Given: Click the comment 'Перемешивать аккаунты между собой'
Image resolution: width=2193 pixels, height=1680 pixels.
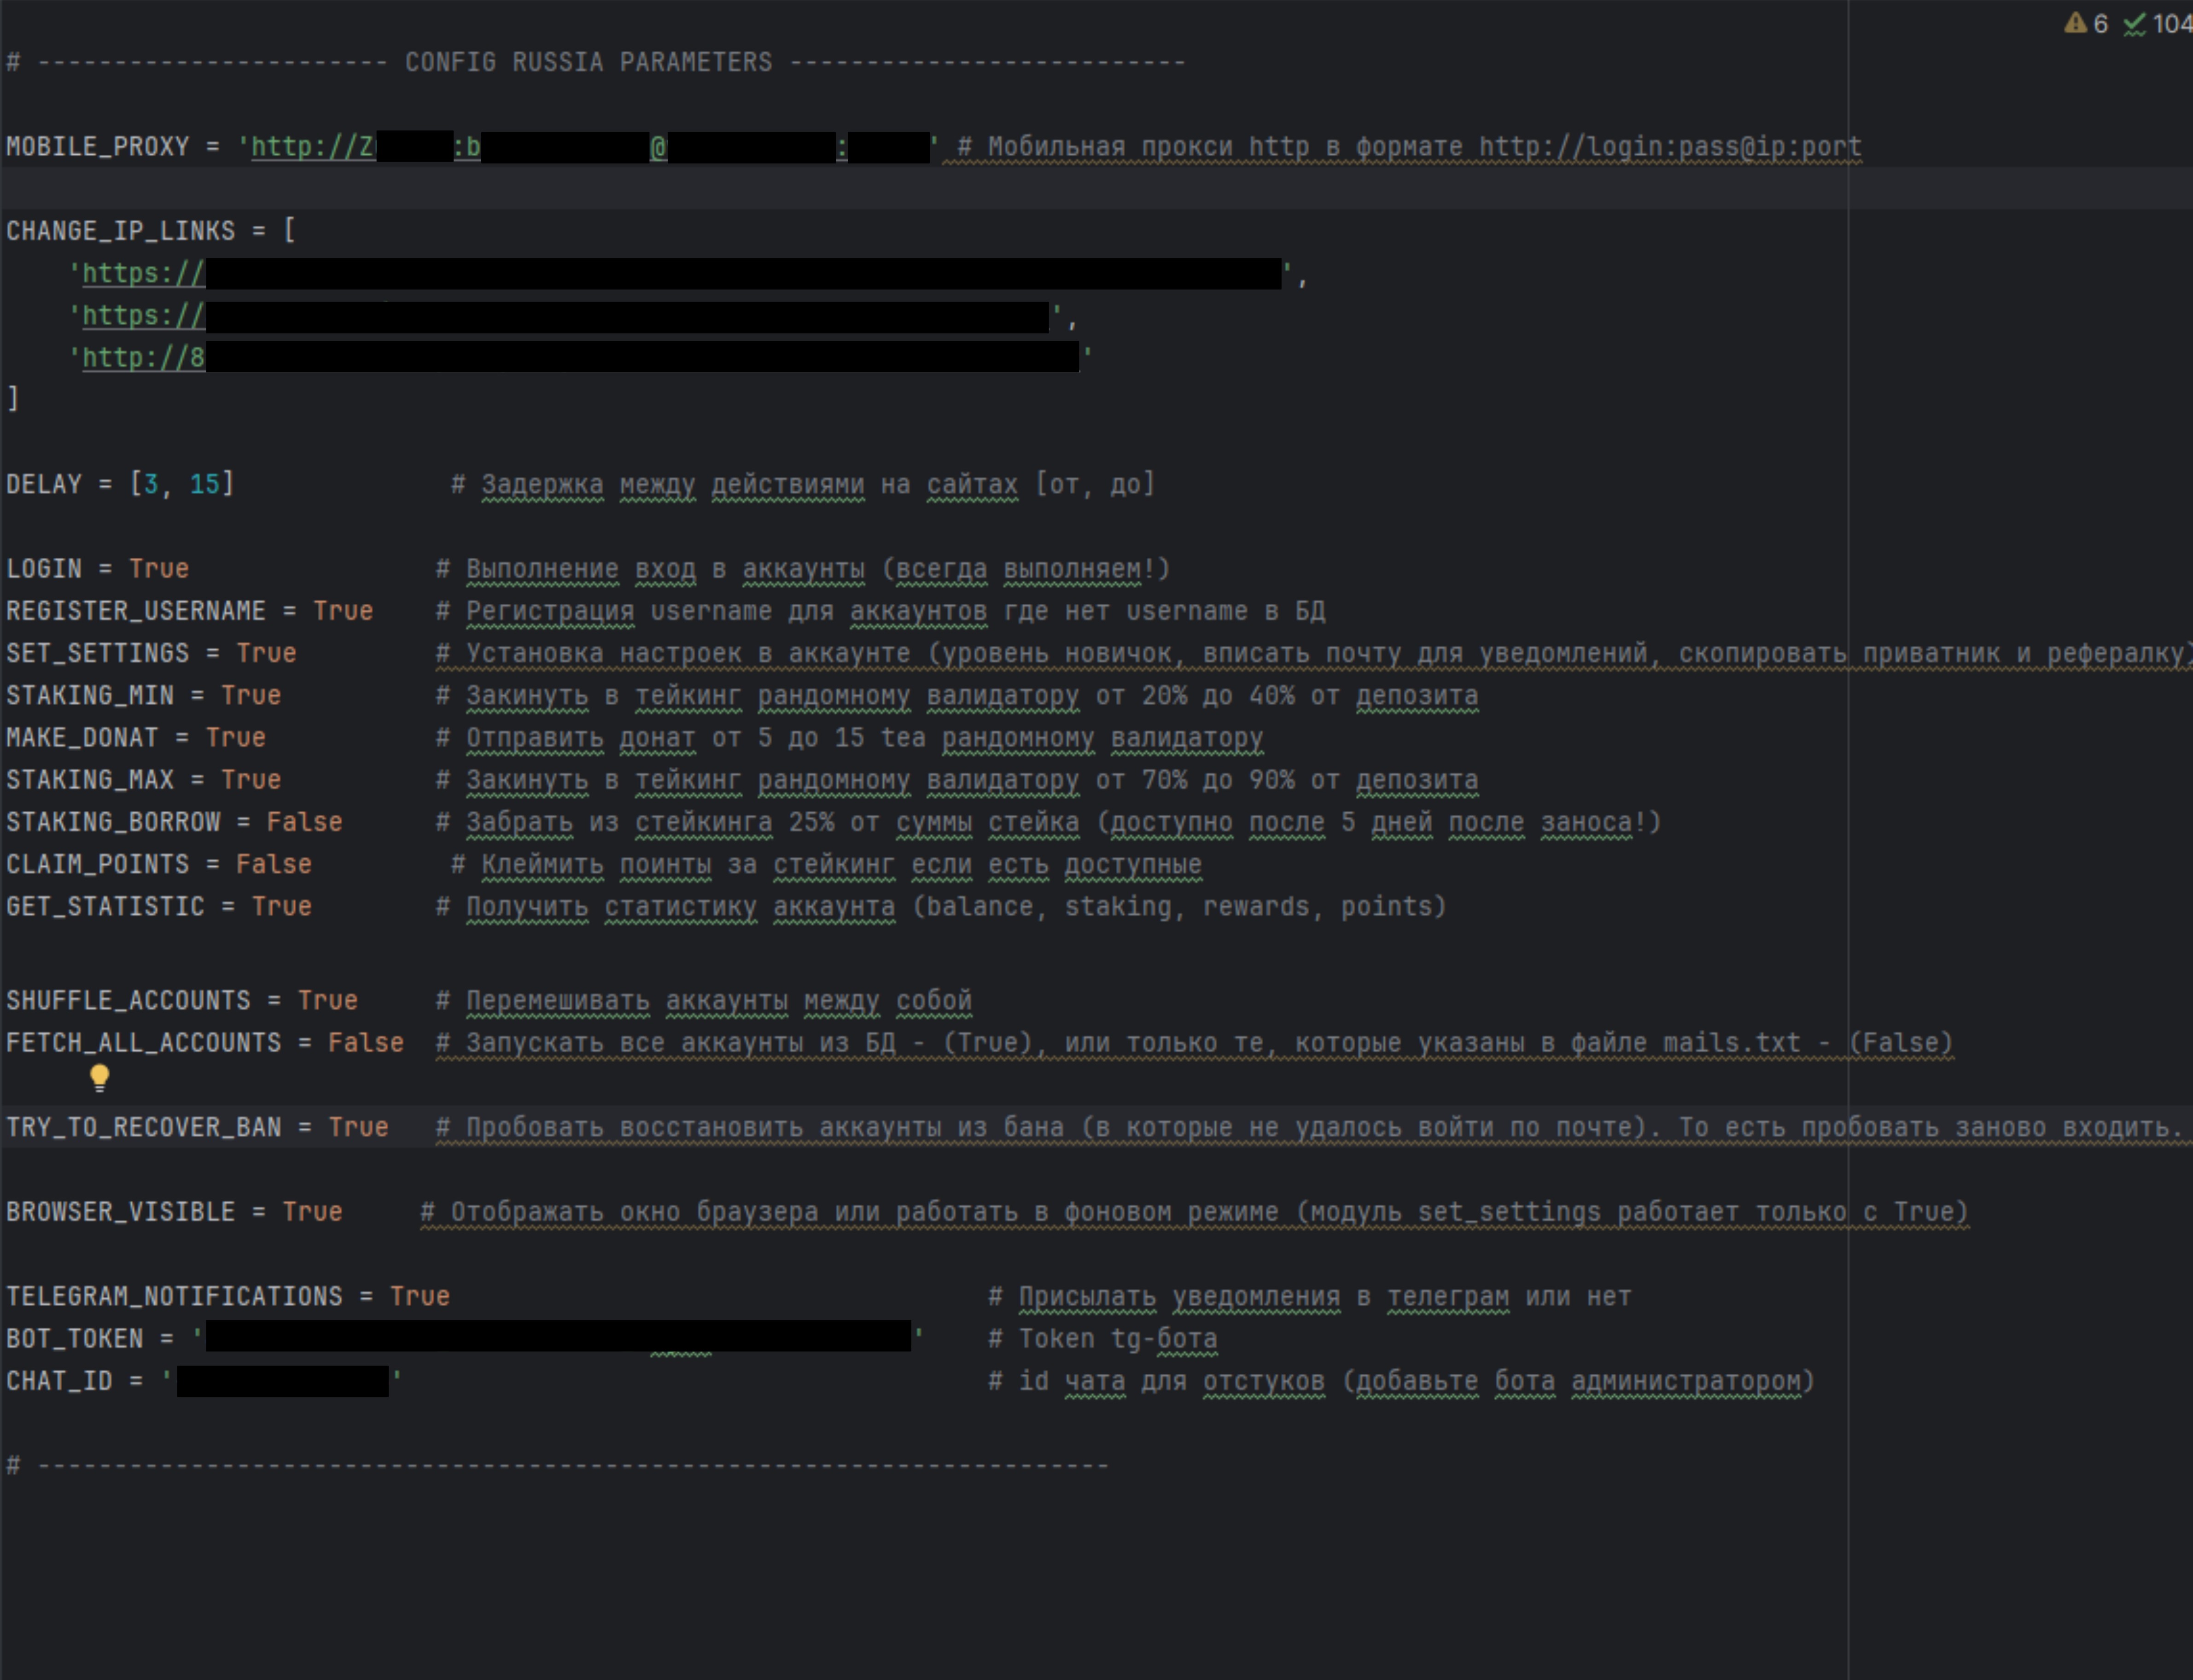Looking at the screenshot, I should coord(704,1001).
